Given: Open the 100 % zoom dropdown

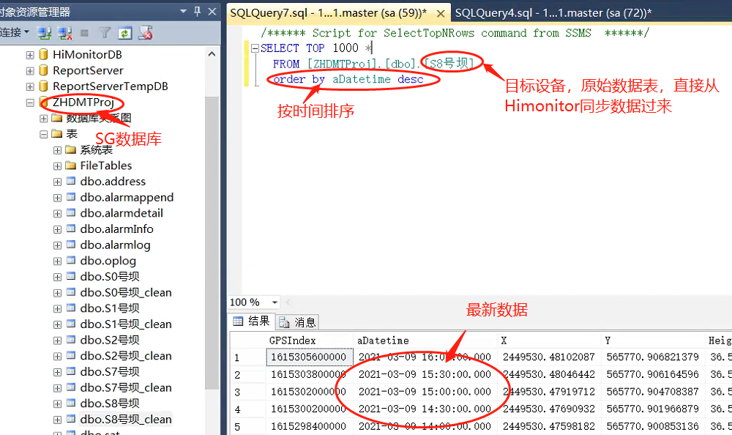Looking at the screenshot, I should (274, 302).
